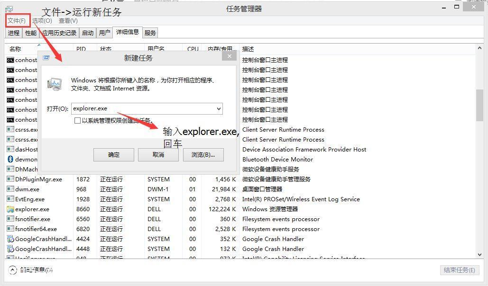Click 确定 in the 新建任务 dialog
The image size is (488, 286).
point(114,154)
